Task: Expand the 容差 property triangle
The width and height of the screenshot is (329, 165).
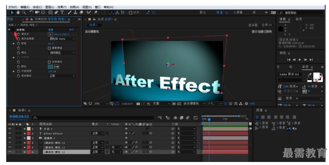Action: (x=14, y=43)
